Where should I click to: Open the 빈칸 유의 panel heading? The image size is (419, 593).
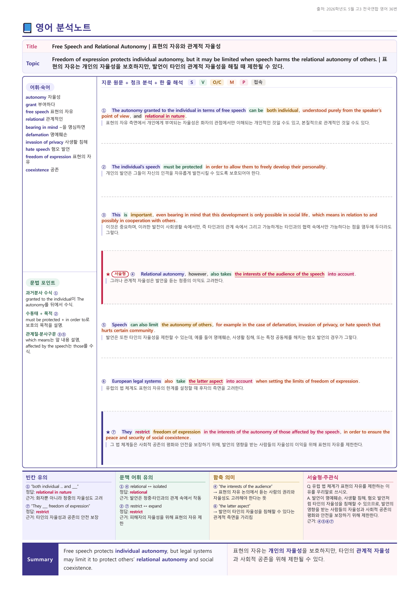click(x=36, y=477)
